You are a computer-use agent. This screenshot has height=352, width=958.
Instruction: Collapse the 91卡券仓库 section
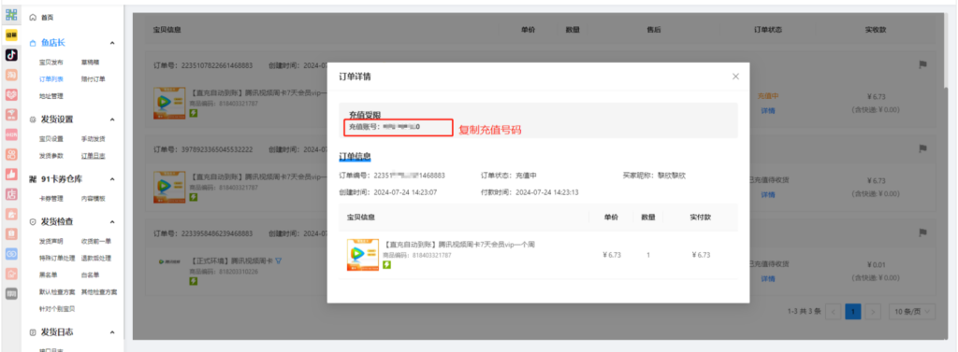(x=112, y=179)
